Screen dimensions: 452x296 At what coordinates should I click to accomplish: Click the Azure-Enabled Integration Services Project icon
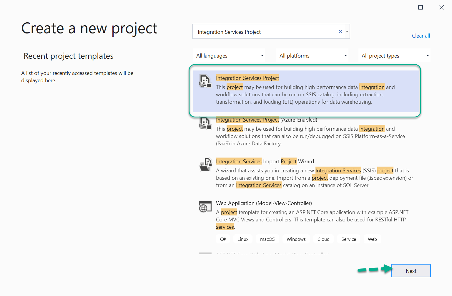click(x=205, y=123)
